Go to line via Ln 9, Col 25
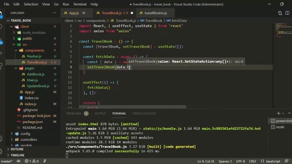292x164 pixels. click(206, 161)
